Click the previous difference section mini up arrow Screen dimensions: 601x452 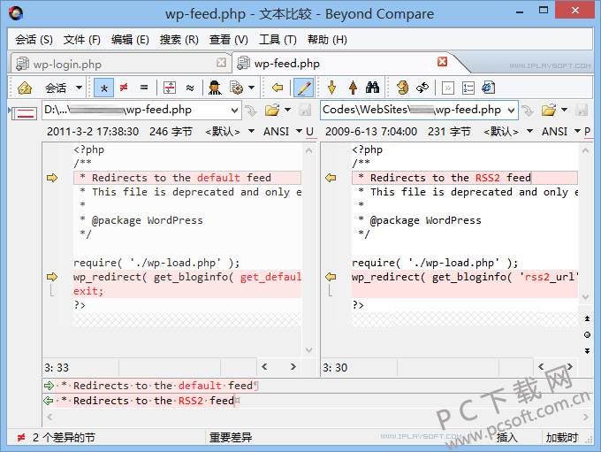pos(587,318)
